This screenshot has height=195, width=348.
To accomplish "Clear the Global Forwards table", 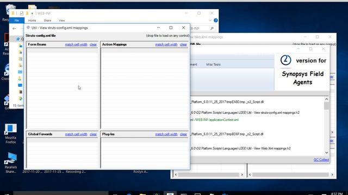I will click(x=93, y=134).
